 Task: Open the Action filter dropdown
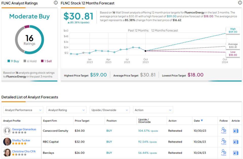(153, 110)
